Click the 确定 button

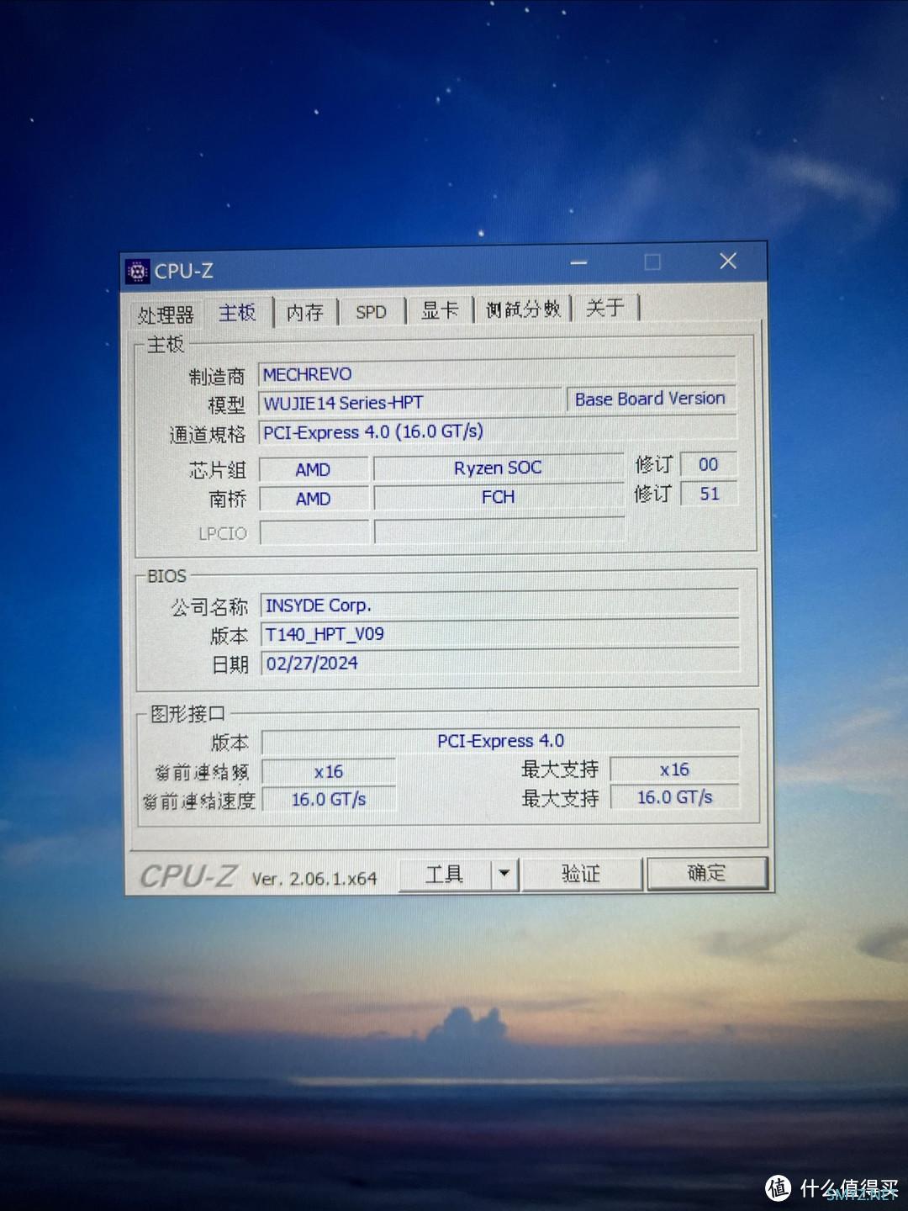(706, 873)
